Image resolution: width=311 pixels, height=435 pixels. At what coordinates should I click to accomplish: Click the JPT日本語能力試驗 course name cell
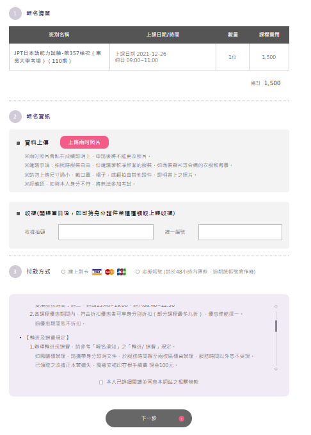tap(60, 57)
